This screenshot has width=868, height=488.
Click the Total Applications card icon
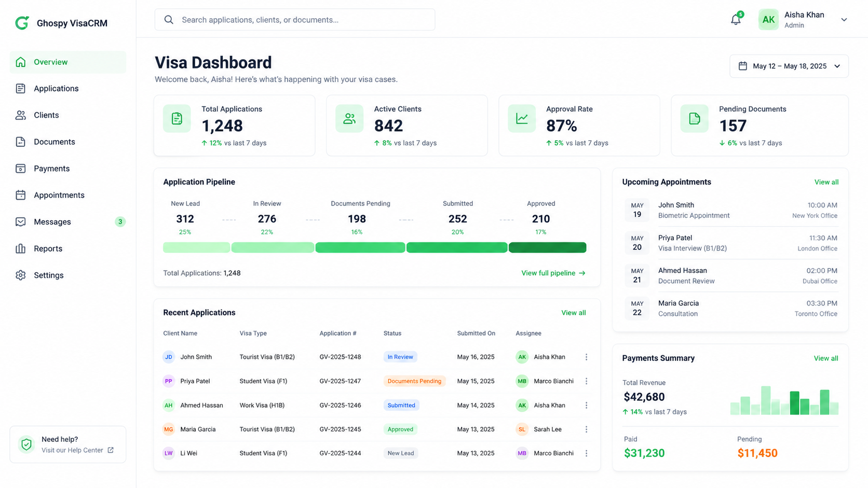pos(177,119)
